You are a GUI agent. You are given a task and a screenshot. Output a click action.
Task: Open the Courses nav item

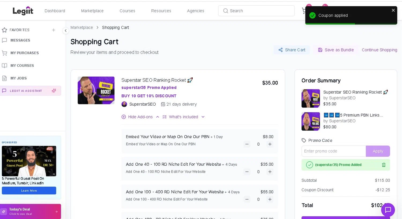[127, 11]
